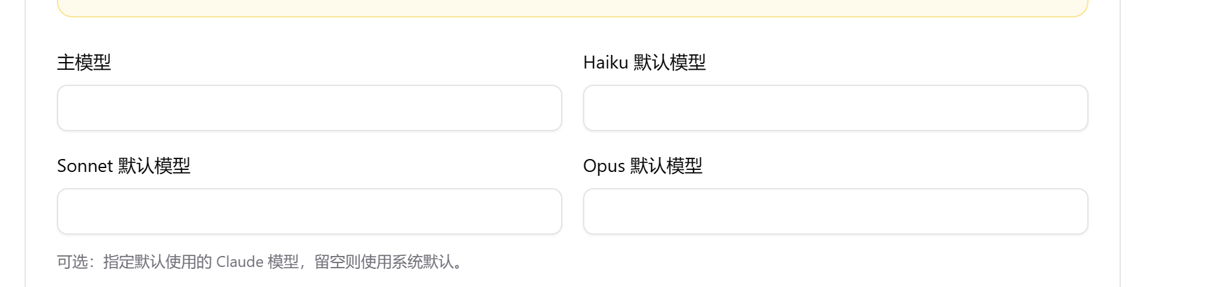Click the blank box beneath Sonnet 默认模型

tap(309, 211)
